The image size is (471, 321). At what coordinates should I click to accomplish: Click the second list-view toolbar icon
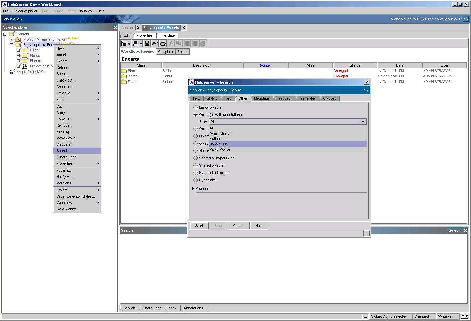pos(135,43)
